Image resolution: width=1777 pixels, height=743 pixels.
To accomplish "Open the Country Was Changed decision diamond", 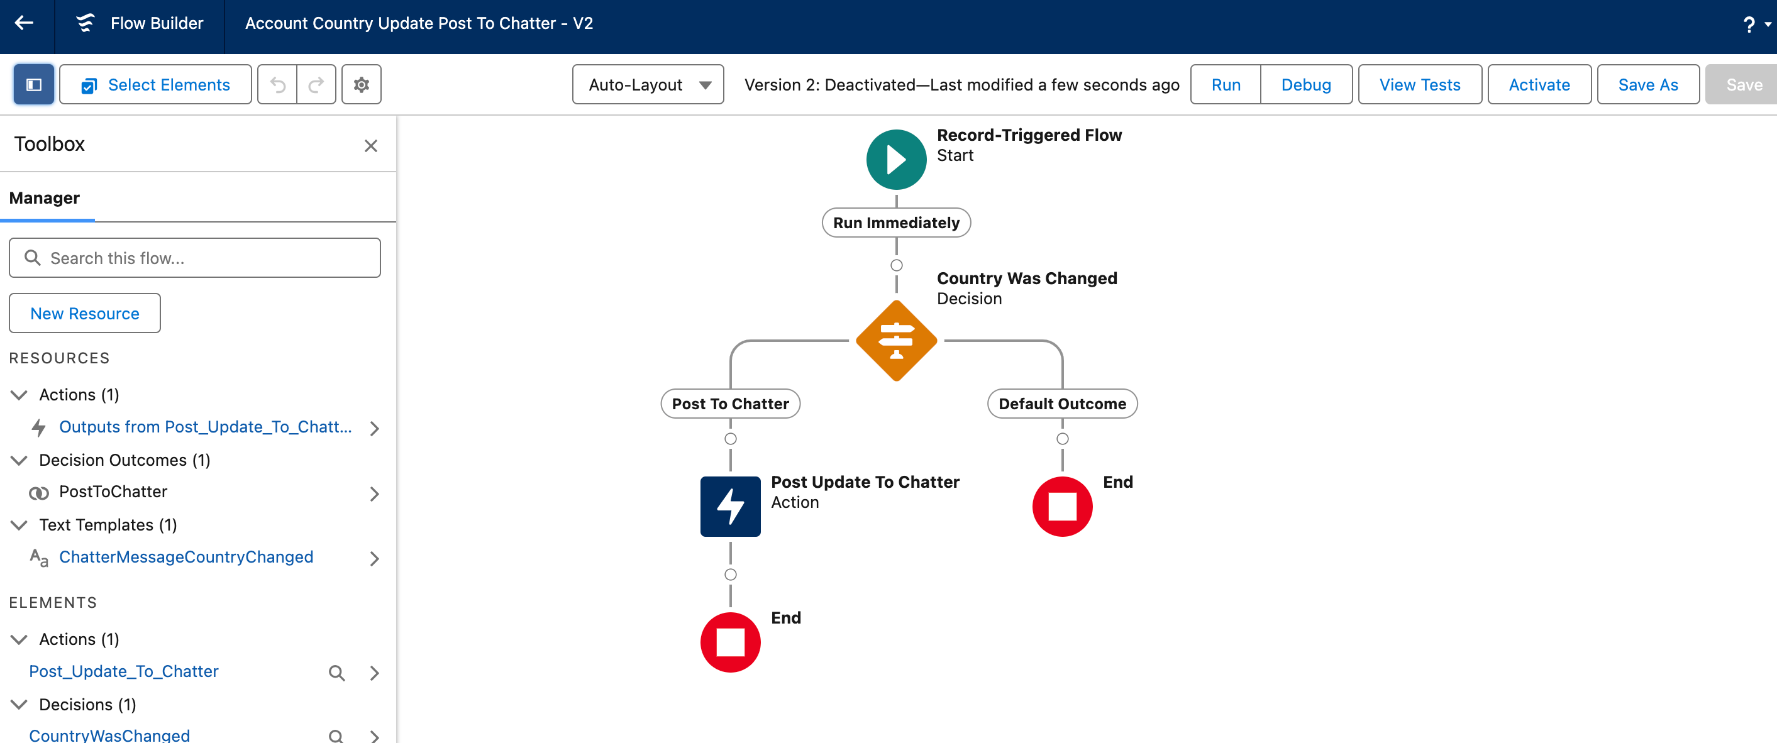I will coord(895,339).
